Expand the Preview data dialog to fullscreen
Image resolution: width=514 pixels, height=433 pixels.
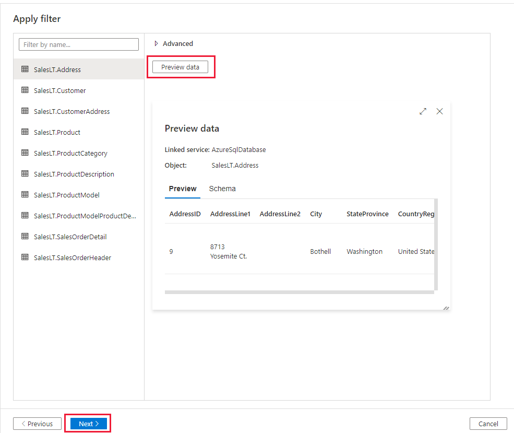(x=423, y=111)
